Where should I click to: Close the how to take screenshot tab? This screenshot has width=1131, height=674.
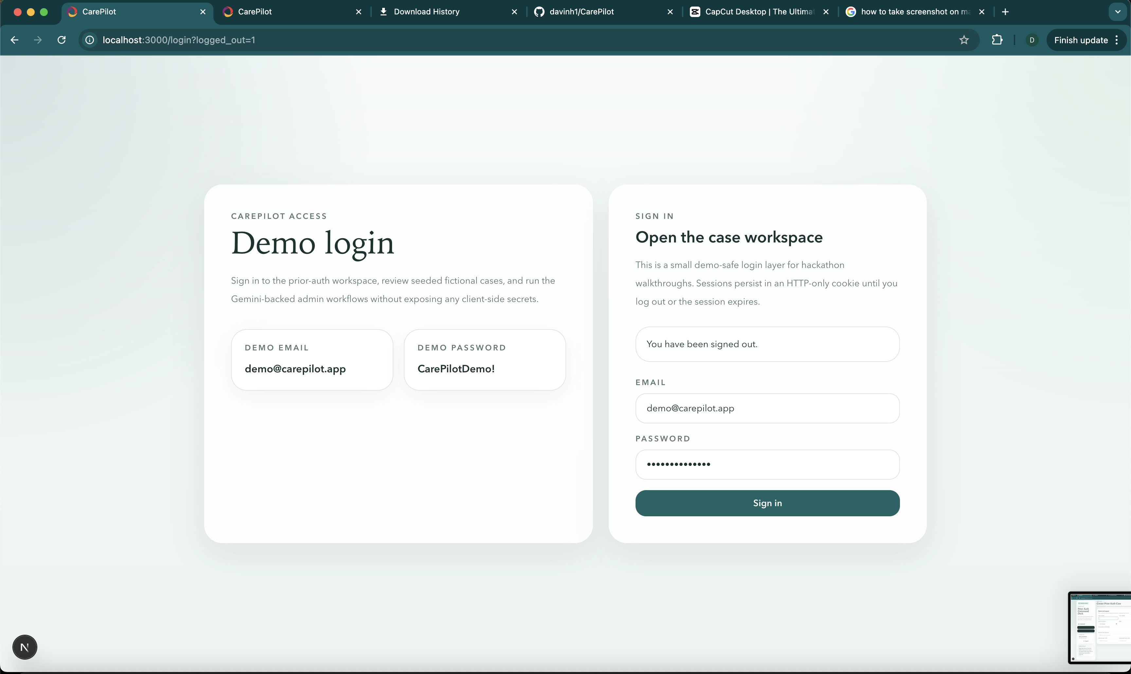coord(982,12)
